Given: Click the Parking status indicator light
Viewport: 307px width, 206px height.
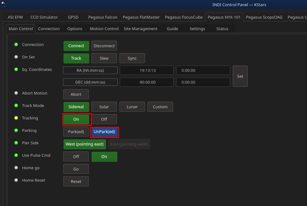Looking at the screenshot, I should point(16,131).
